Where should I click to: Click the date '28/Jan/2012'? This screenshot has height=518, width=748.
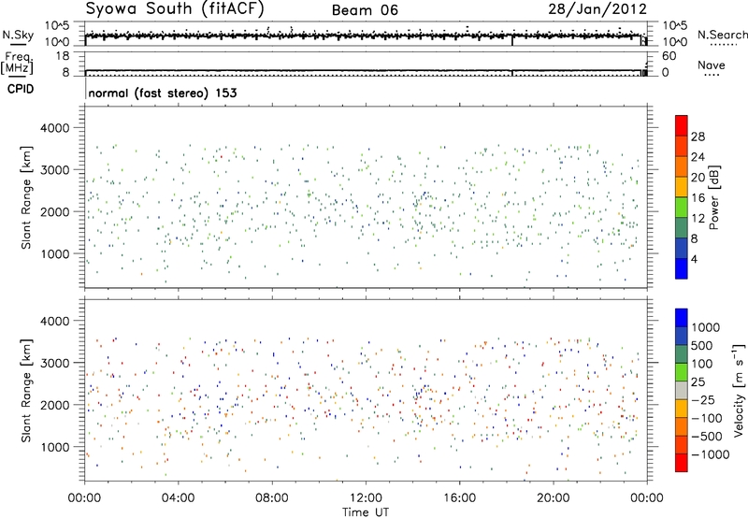(597, 9)
